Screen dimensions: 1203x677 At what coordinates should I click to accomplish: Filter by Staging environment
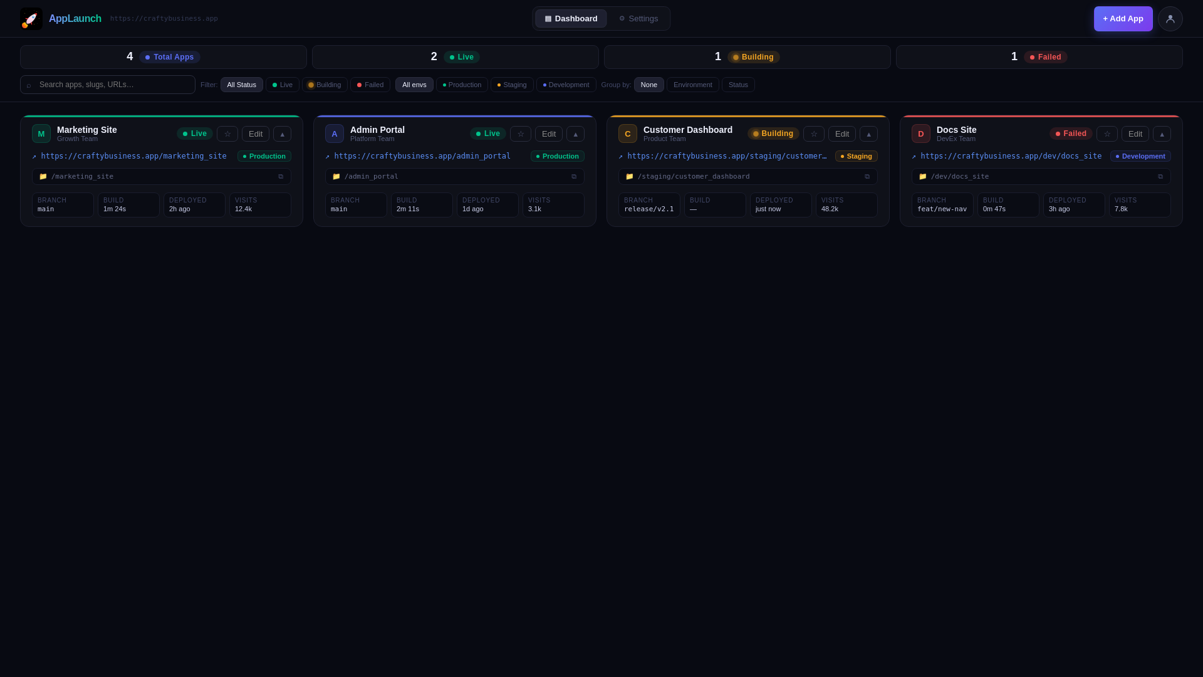coord(512,85)
